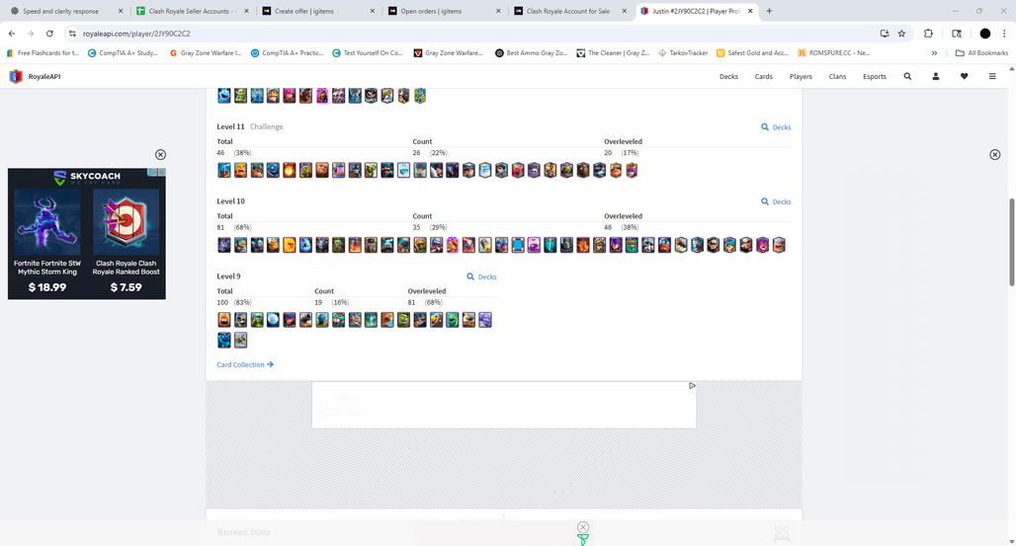The width and height of the screenshot is (1016, 546).
Task: Open The Cleaner Gray Zone bookmark
Action: (x=613, y=53)
